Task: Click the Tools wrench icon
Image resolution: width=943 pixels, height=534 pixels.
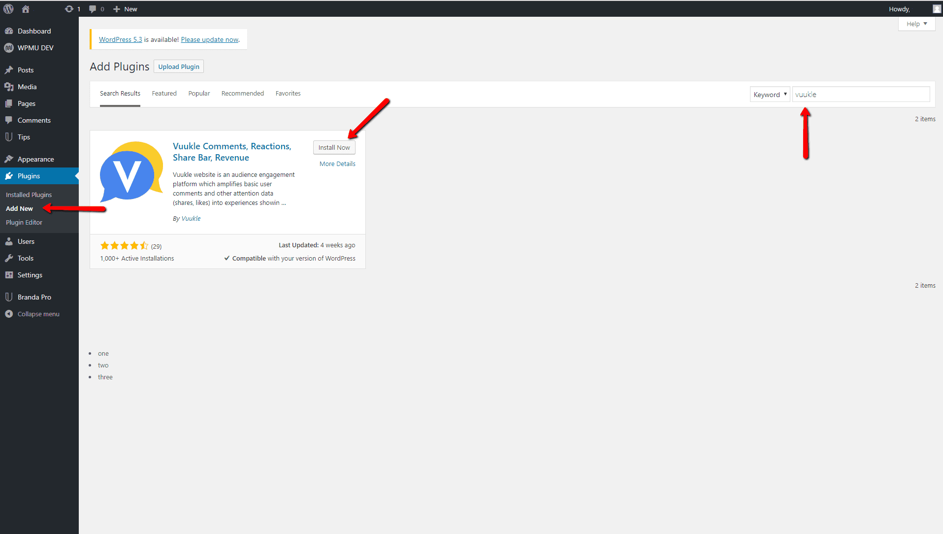Action: pyautogui.click(x=9, y=258)
